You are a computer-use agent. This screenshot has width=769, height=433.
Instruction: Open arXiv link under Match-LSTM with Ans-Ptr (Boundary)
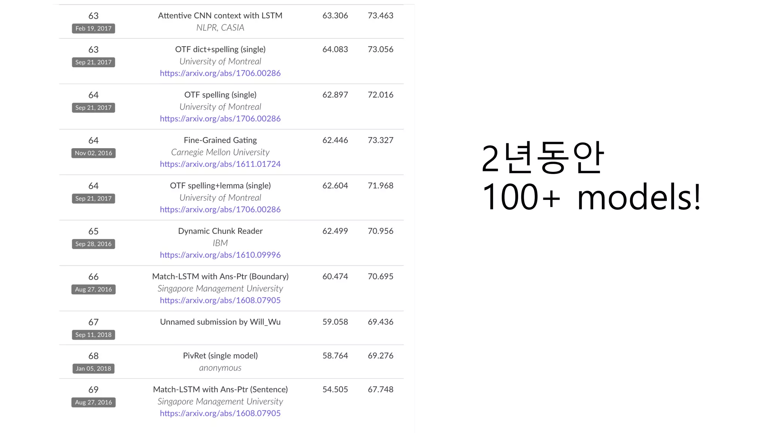pyautogui.click(x=220, y=301)
